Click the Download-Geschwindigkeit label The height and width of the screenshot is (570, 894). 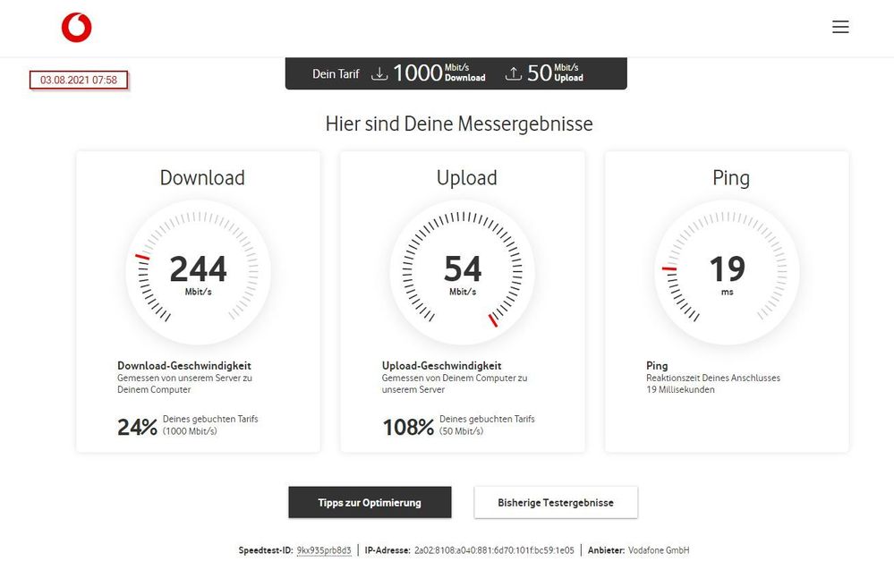pyautogui.click(x=184, y=365)
